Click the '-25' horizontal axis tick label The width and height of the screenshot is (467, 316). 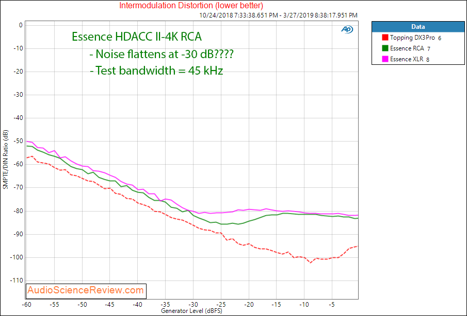[221, 304]
